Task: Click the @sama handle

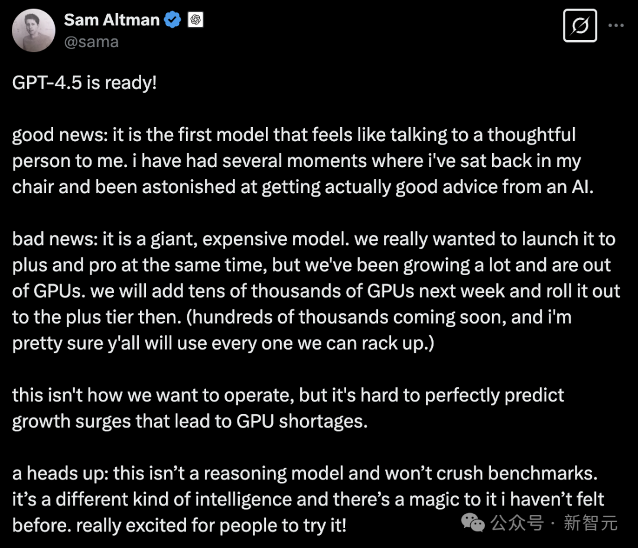Action: (91, 42)
